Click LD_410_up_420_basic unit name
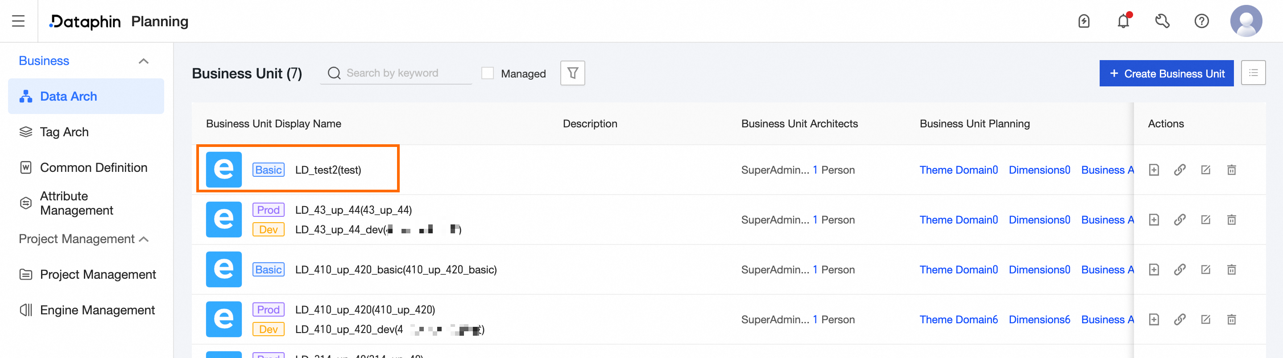The width and height of the screenshot is (1283, 358). pos(396,269)
